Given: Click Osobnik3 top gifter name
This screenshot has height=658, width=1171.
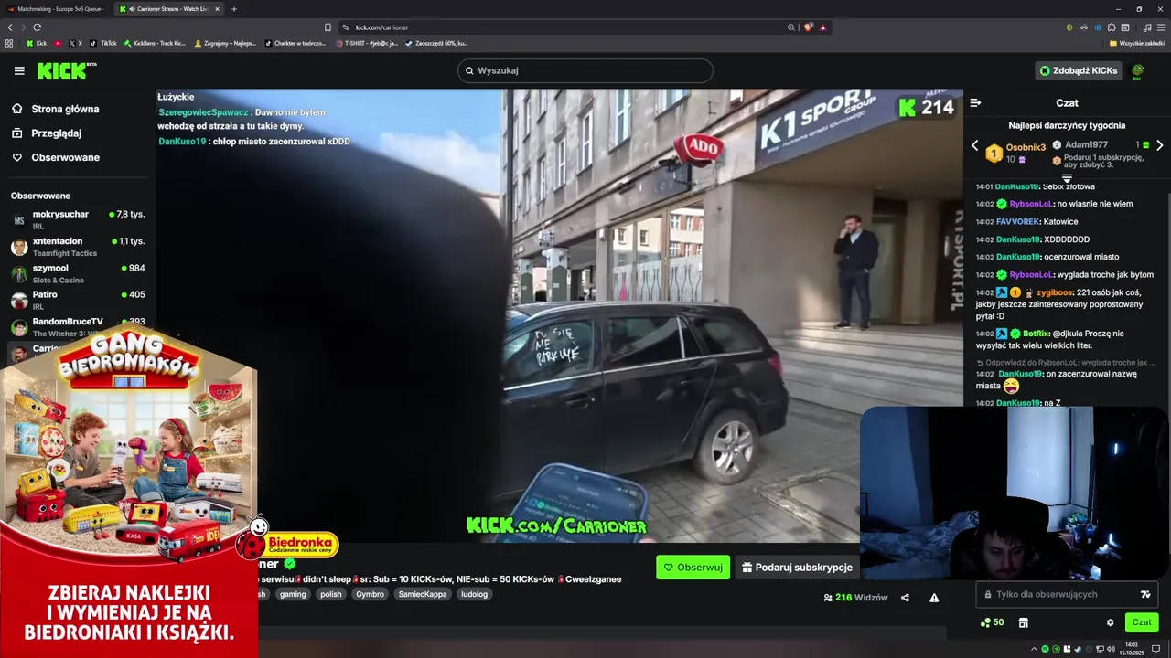Looking at the screenshot, I should [1026, 147].
